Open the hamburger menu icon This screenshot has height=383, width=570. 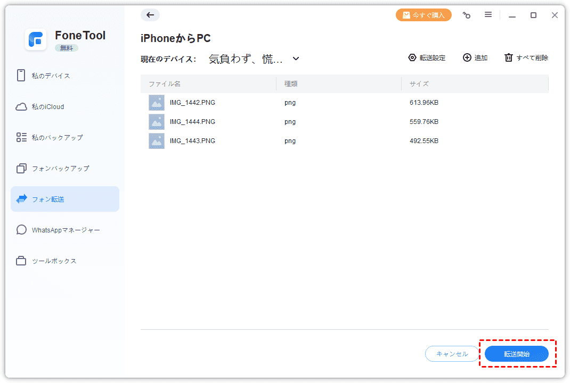tap(488, 15)
